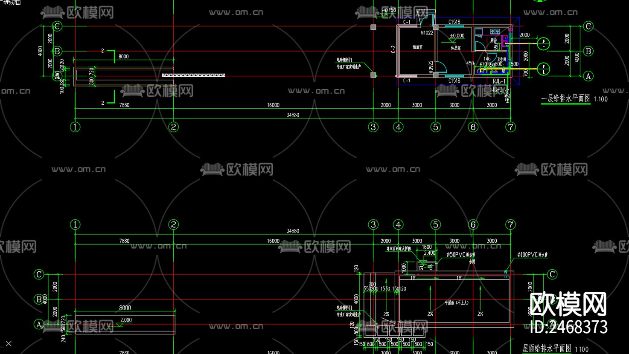629x354 pixels.
Task: Select the 1600 canopy dimension text
Action: pyautogui.click(x=427, y=247)
